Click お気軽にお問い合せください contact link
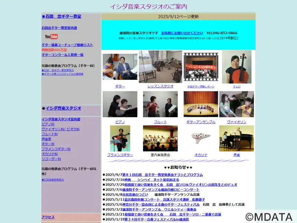 pos(182,33)
